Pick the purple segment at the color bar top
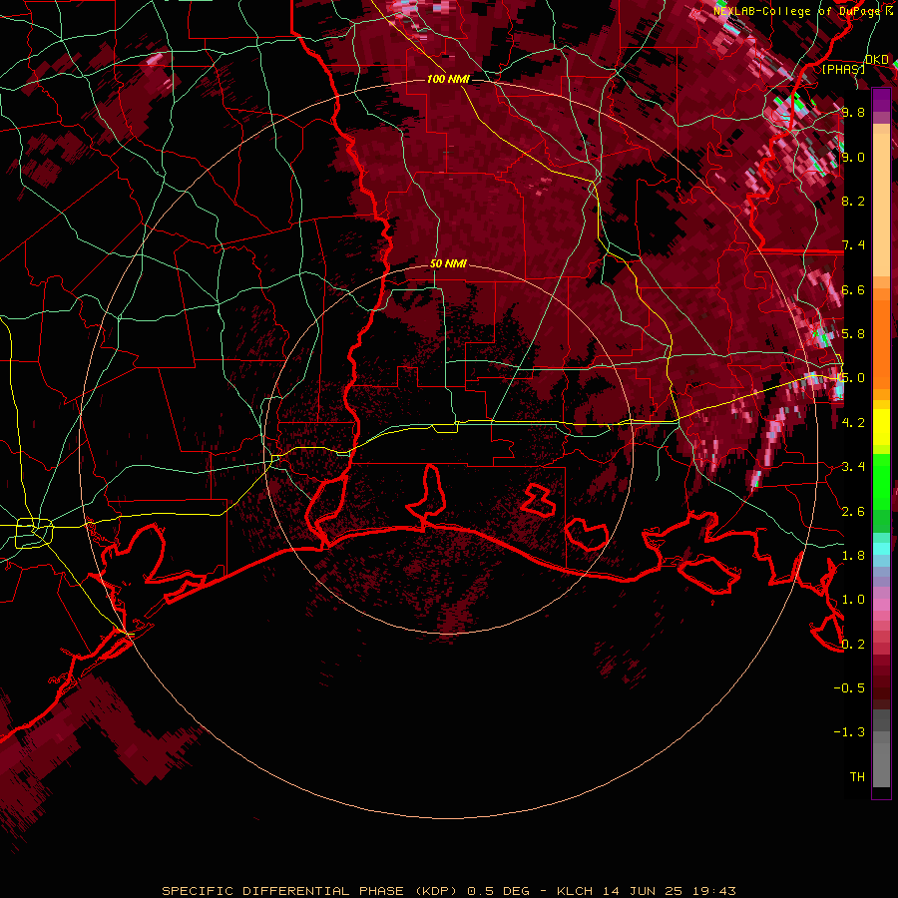This screenshot has height=898, width=898. [x=881, y=100]
